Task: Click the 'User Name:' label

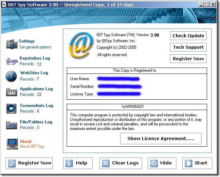Action: point(80,79)
